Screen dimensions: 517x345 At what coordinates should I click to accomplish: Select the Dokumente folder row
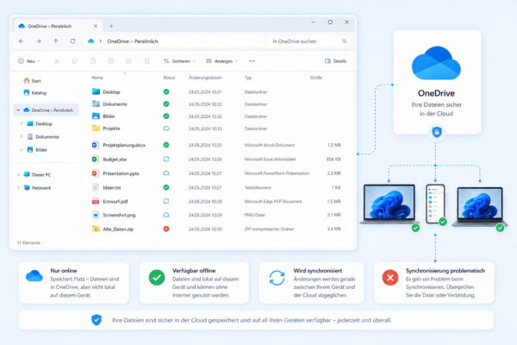pos(216,104)
